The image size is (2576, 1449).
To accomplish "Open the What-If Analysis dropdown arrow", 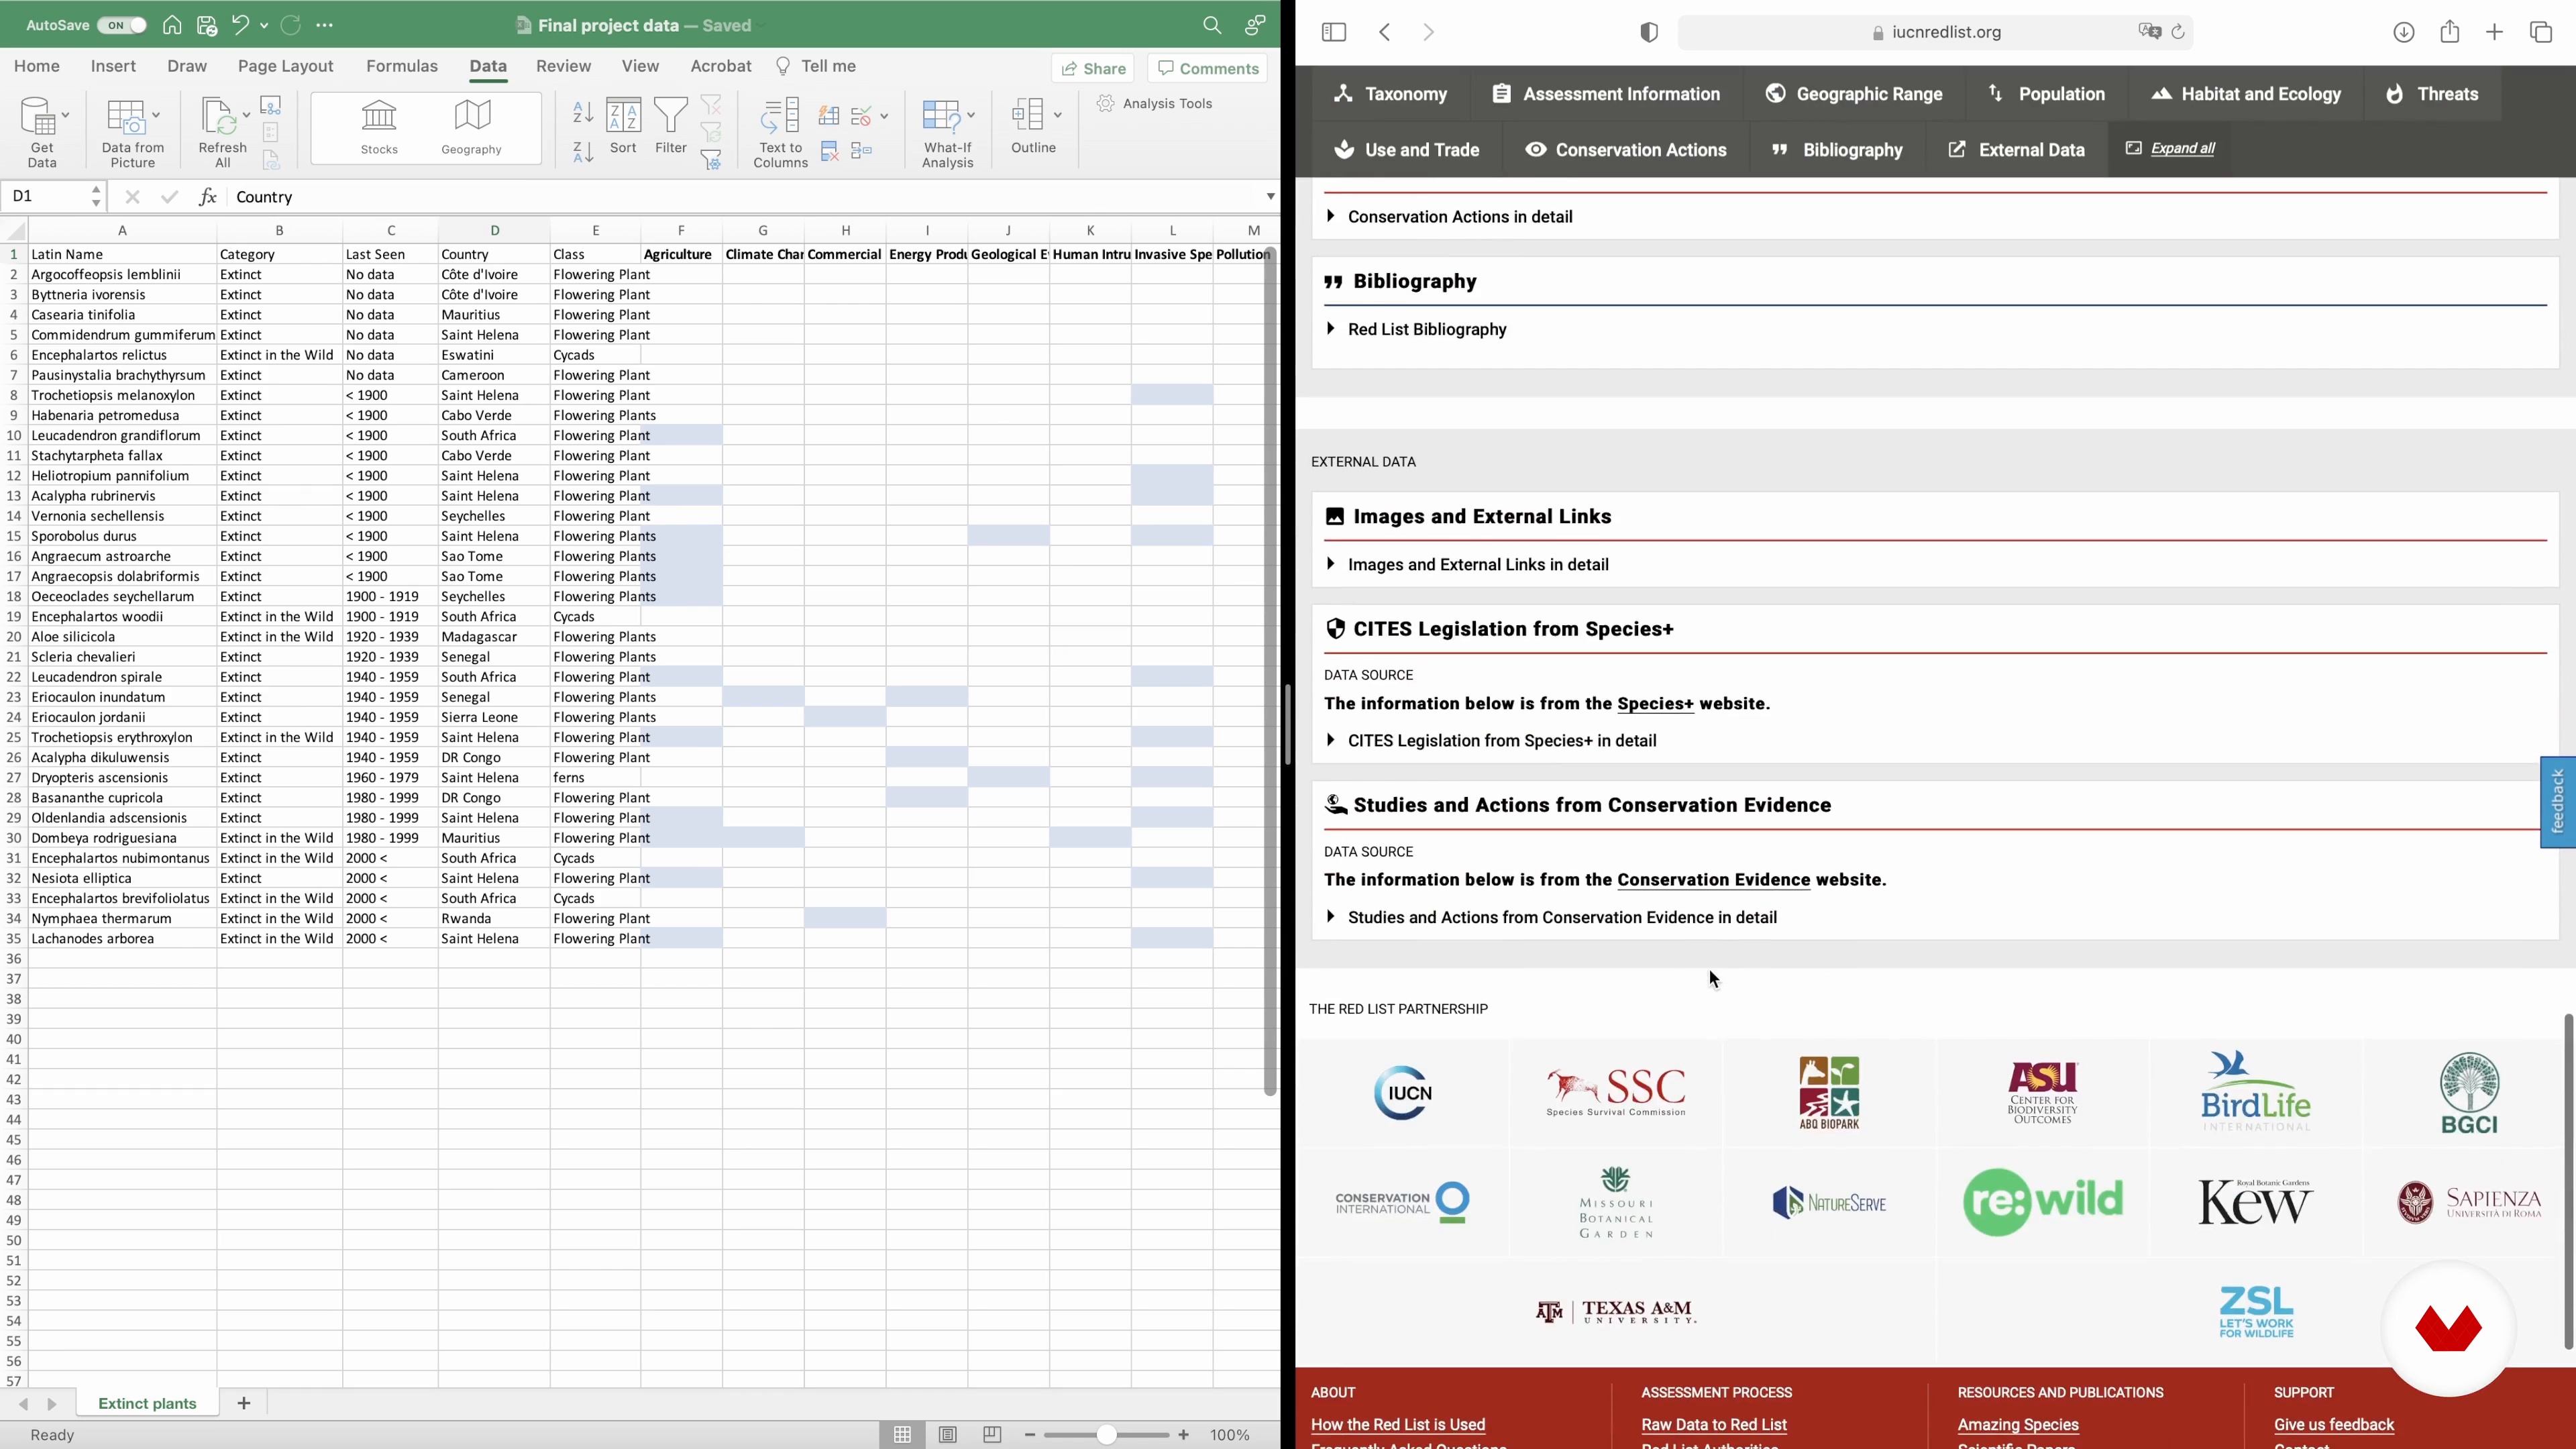I will (970, 115).
